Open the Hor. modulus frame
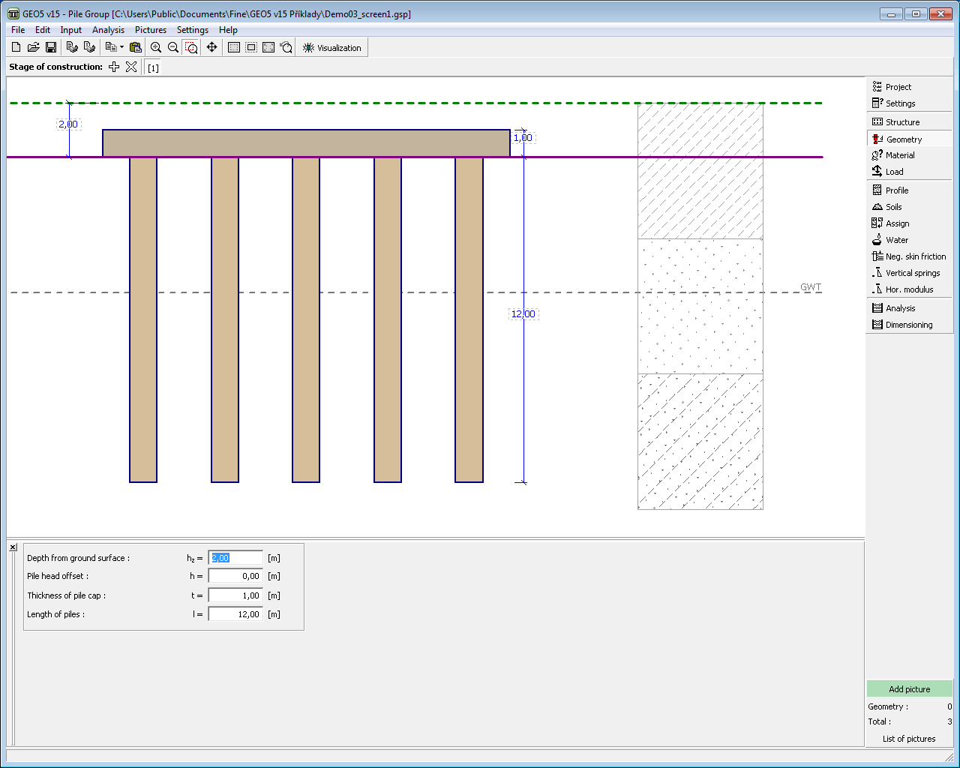 (x=910, y=289)
